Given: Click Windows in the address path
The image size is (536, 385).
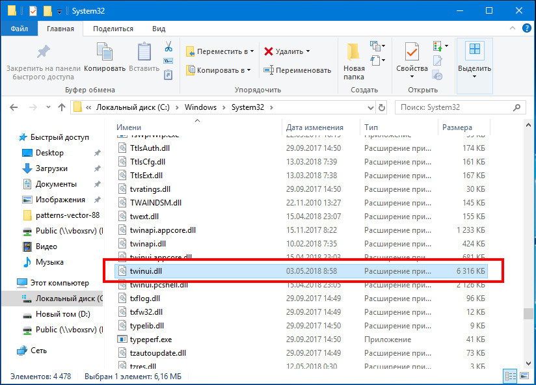Looking at the screenshot, I should click(200, 107).
